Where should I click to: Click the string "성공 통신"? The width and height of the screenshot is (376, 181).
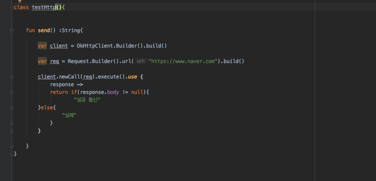[x=87, y=100]
